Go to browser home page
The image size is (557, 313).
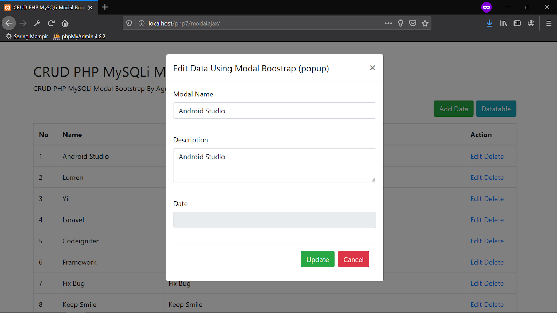[65, 23]
